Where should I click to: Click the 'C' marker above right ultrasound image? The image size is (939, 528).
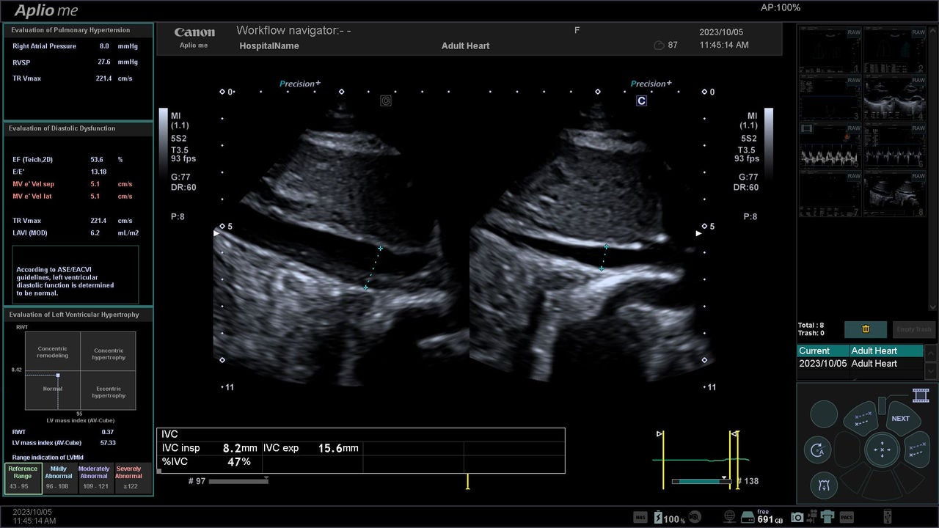[641, 101]
